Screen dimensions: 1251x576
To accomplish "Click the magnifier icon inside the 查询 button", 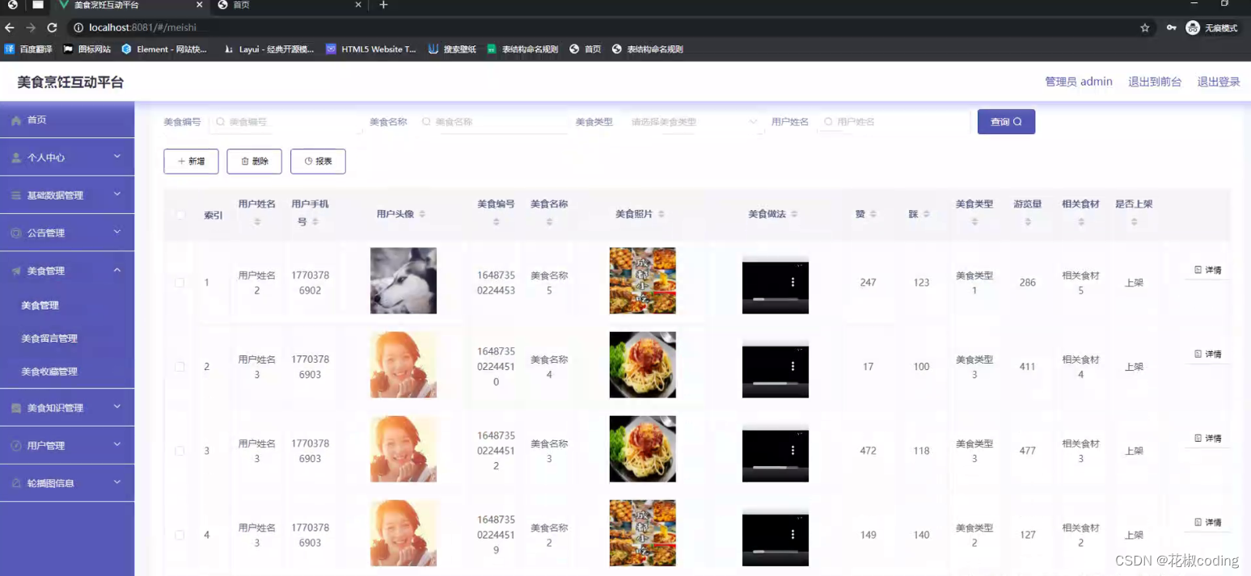I will pyautogui.click(x=1018, y=121).
